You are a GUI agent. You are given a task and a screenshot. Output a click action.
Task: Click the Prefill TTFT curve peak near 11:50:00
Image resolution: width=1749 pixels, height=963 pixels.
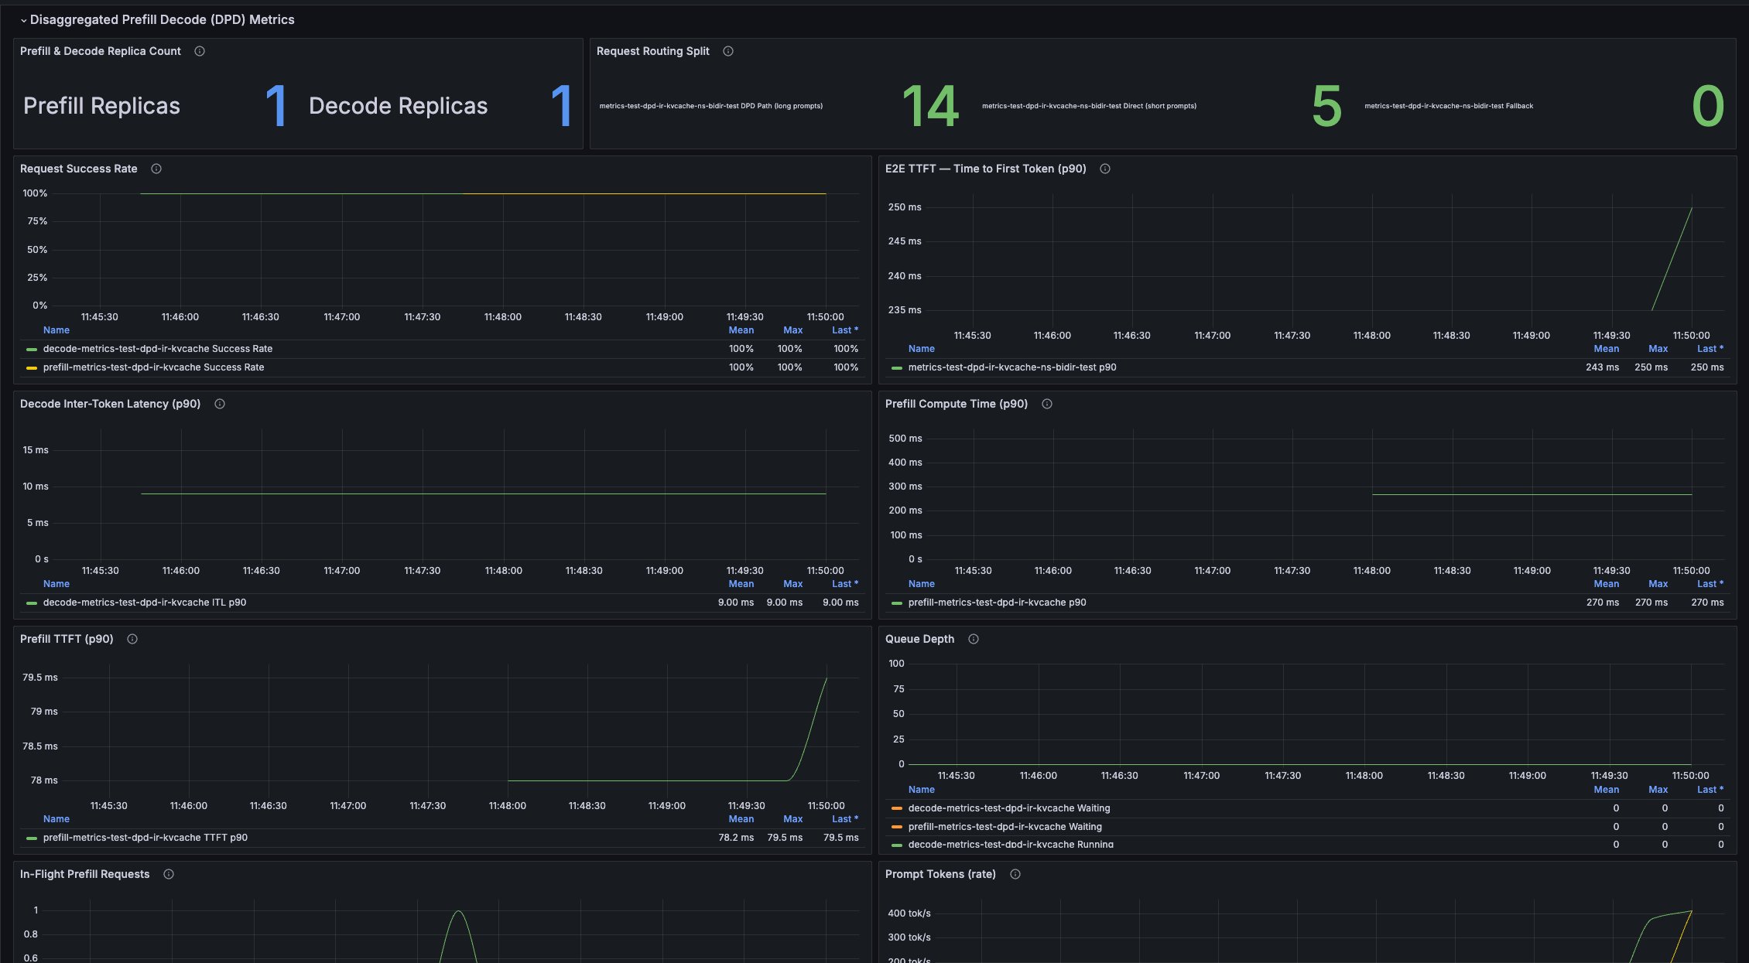(826, 679)
